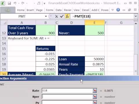Click the 'Never:' label cell
This screenshot has width=139, height=104.
[x=72, y=30]
